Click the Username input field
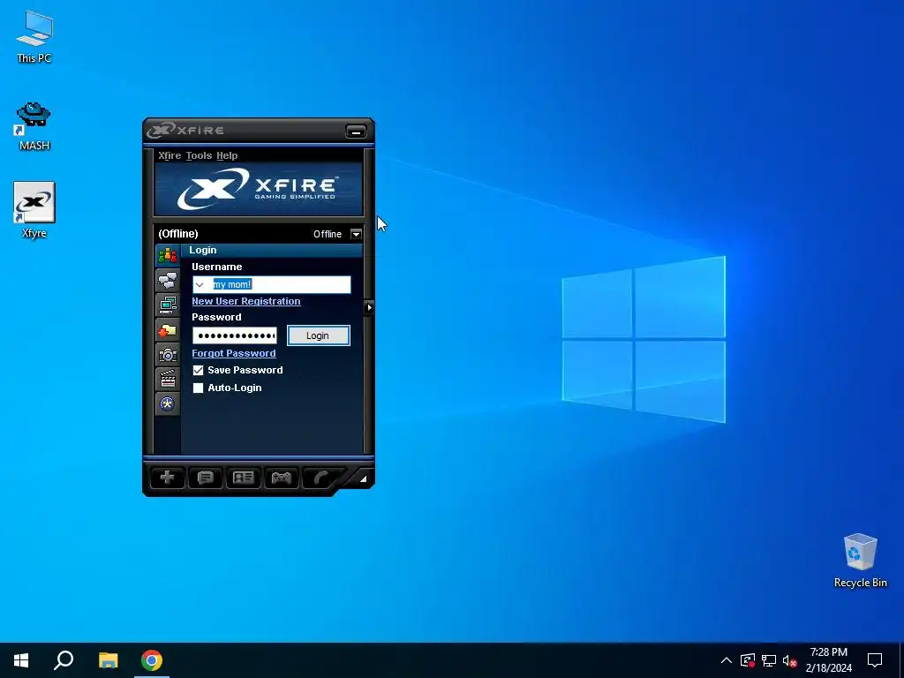Viewport: 904px width, 678px height. 272,285
